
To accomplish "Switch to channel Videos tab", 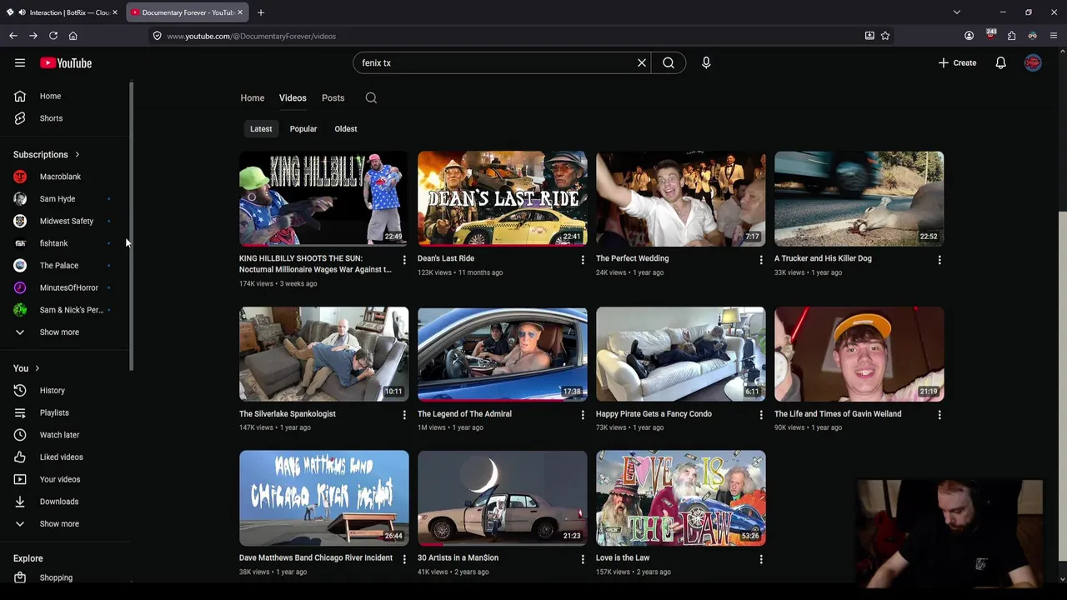I will click(293, 98).
